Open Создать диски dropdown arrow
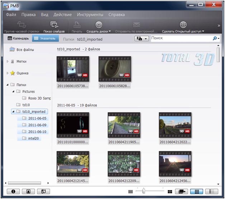Screen dimensions: 225x199 pyautogui.click(x=110, y=31)
